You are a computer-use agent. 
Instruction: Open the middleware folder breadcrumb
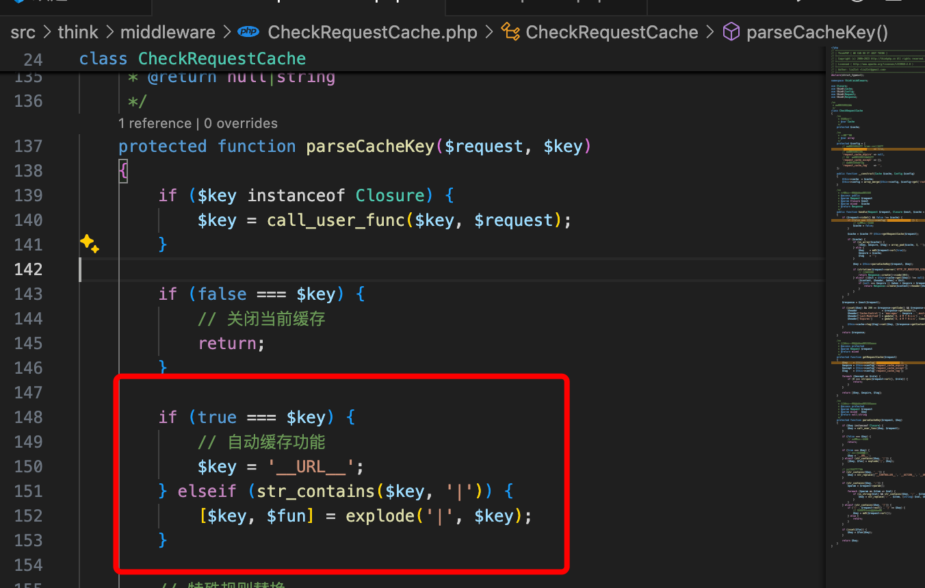point(168,32)
